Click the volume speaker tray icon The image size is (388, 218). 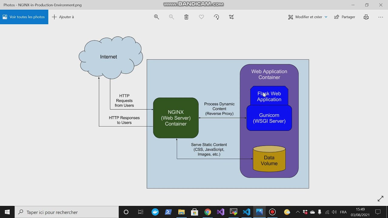(x=334, y=212)
